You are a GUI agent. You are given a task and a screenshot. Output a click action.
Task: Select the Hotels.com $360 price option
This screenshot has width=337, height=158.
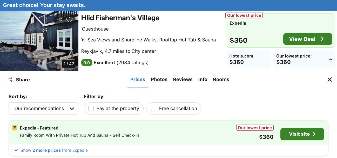click(248, 59)
